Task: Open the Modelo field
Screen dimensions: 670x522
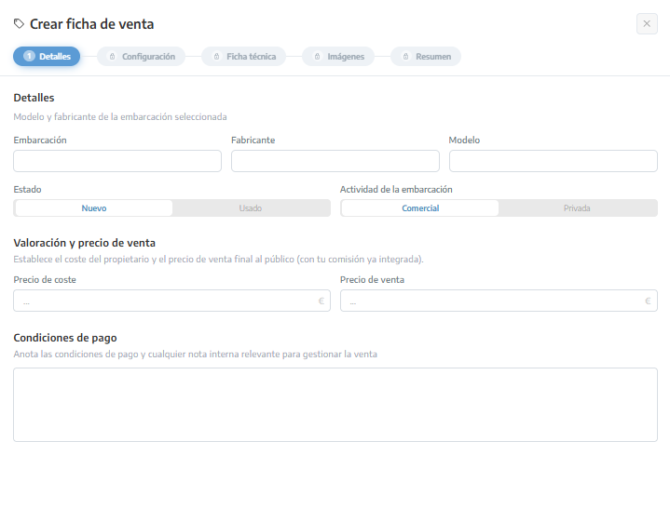Action: tap(554, 161)
